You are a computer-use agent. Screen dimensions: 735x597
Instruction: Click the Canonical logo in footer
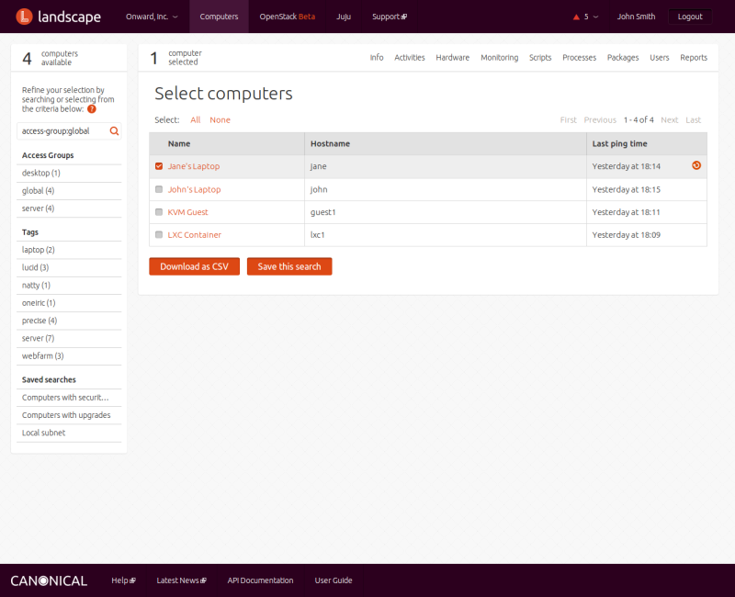click(x=49, y=580)
